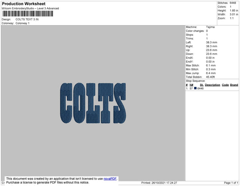Click the 'Colorway 1' value
Screen dimensions: 240x186
click(x=22, y=23)
